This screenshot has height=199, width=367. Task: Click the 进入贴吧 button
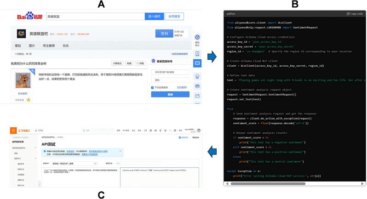pos(154,17)
